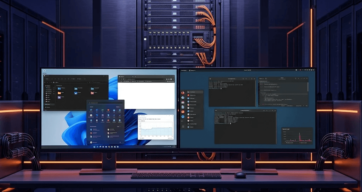362x192 pixels.
Task: Open the Recycle Bin icon on Windows desktop
Action: point(44,71)
